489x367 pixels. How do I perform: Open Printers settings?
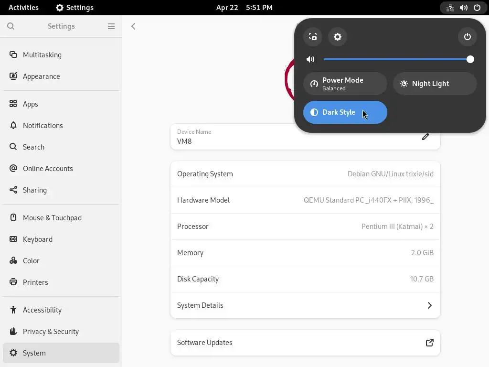(x=61, y=282)
